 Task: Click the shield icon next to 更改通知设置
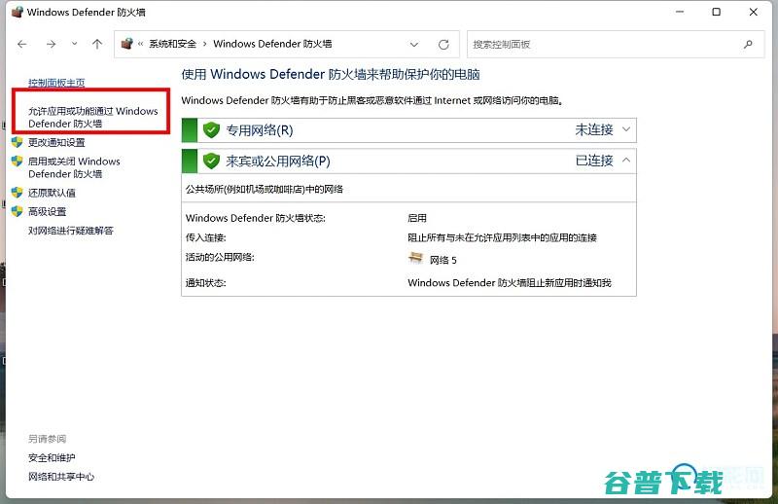(18, 142)
